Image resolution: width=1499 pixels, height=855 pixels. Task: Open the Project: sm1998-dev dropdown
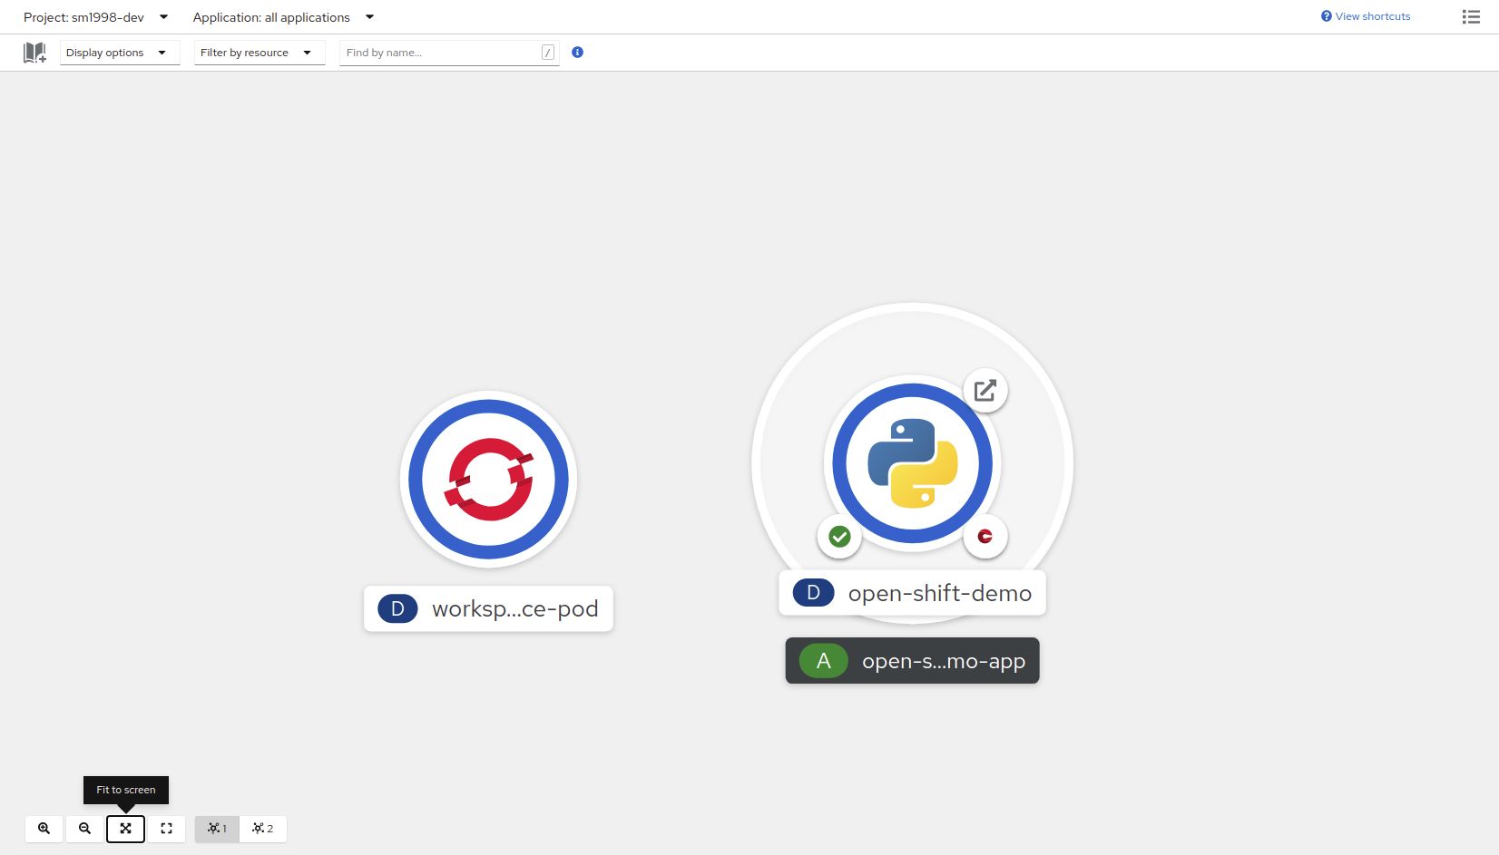[94, 16]
